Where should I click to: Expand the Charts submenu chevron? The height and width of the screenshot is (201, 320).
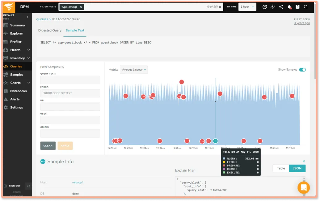click(x=28, y=83)
